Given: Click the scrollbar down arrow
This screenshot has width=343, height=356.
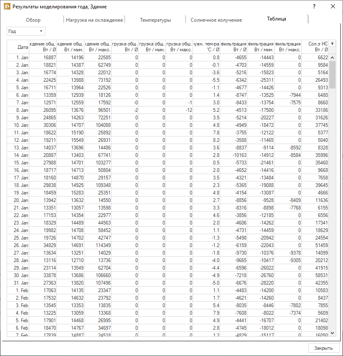Looking at the screenshot, I should click(x=332, y=333).
